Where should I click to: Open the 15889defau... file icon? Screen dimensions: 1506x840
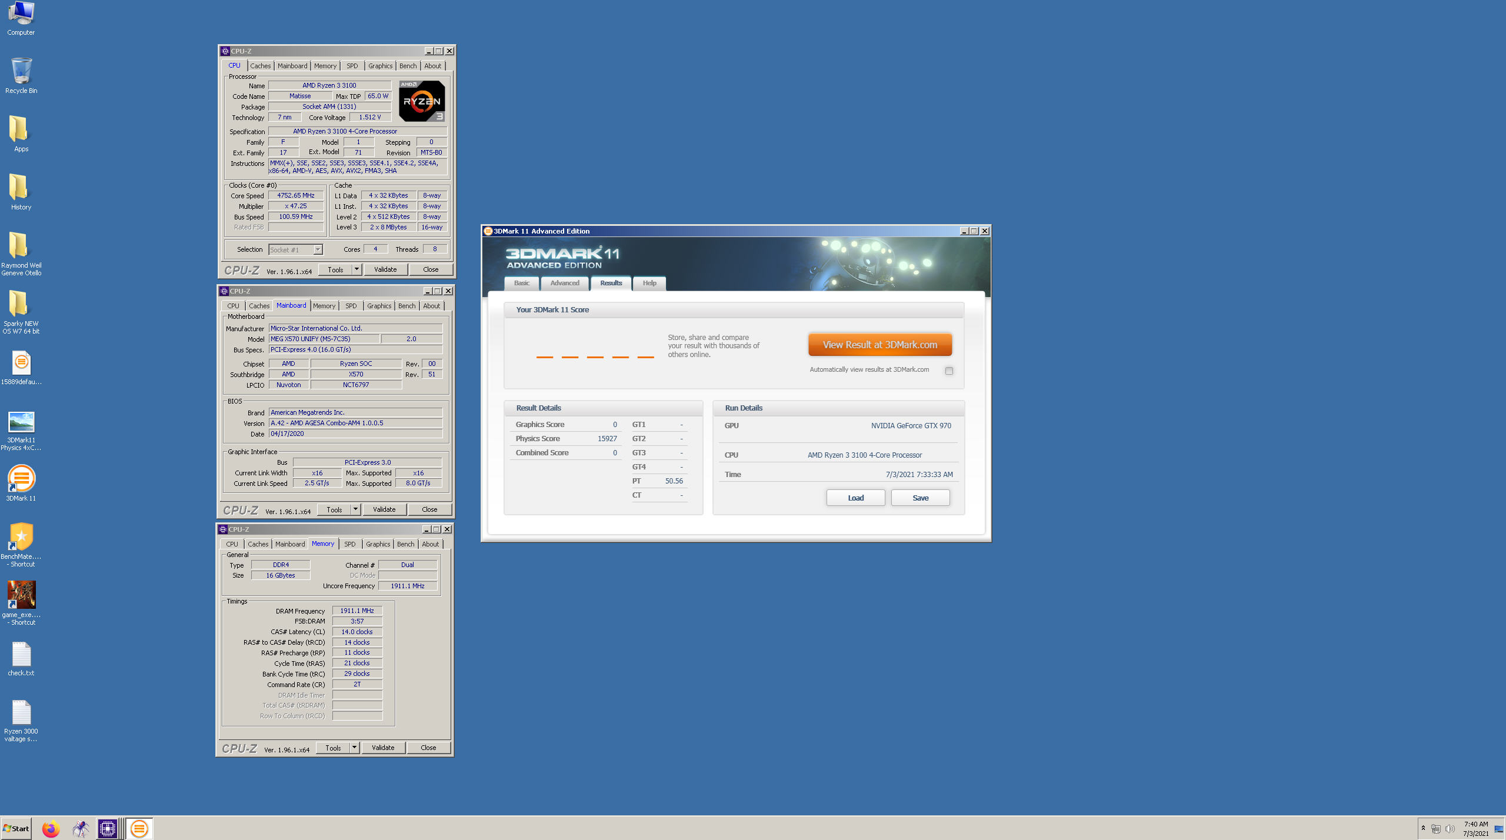[21, 368]
